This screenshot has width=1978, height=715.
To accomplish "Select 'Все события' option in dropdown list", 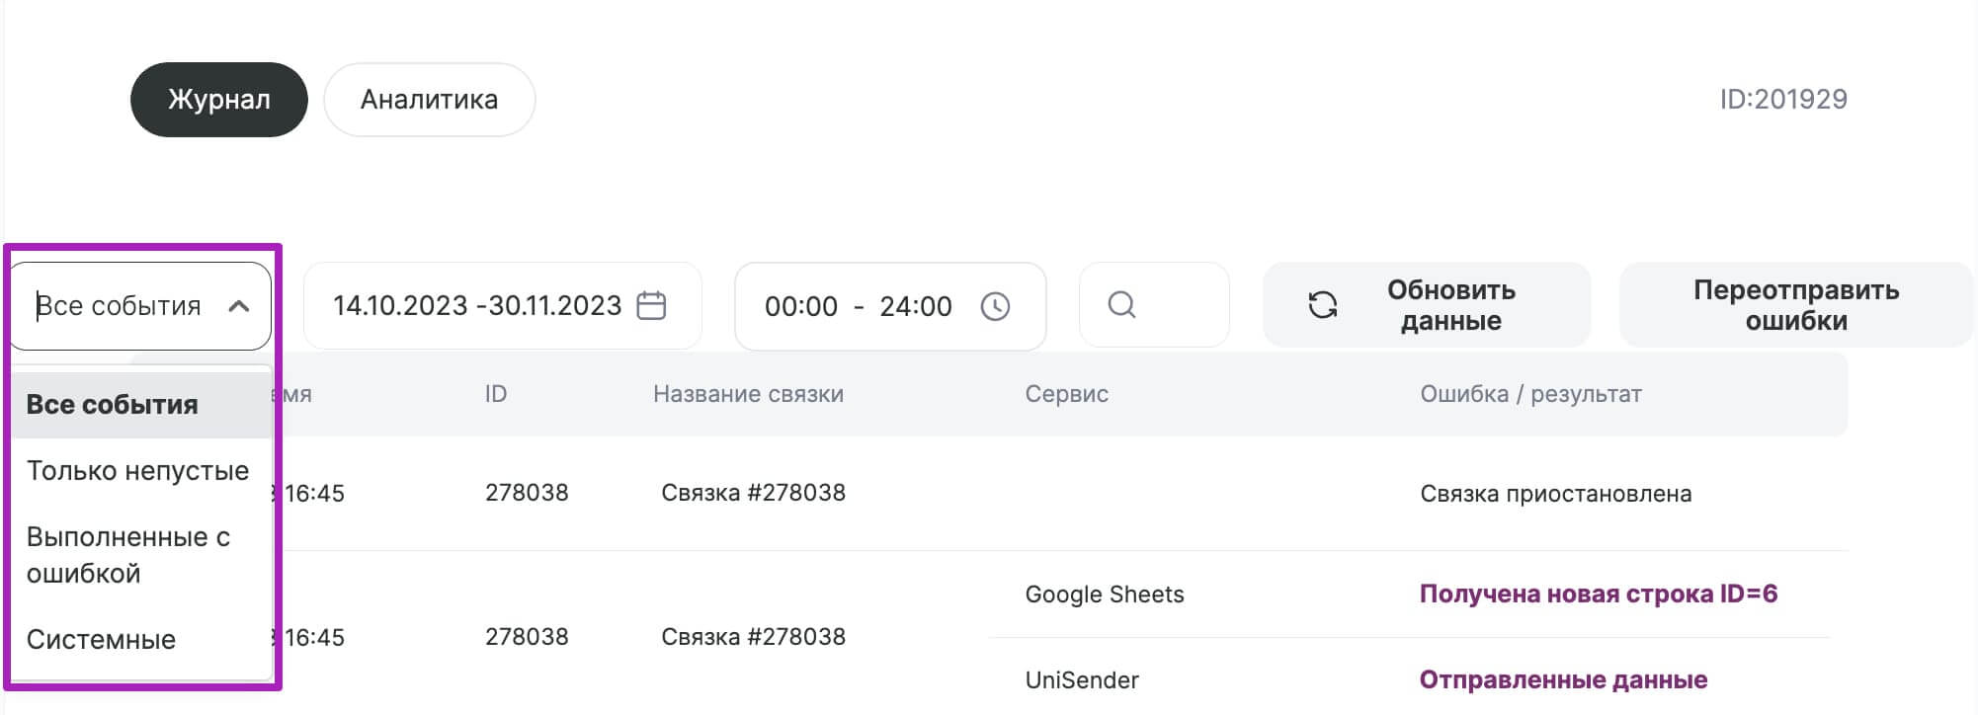I will coord(142,405).
